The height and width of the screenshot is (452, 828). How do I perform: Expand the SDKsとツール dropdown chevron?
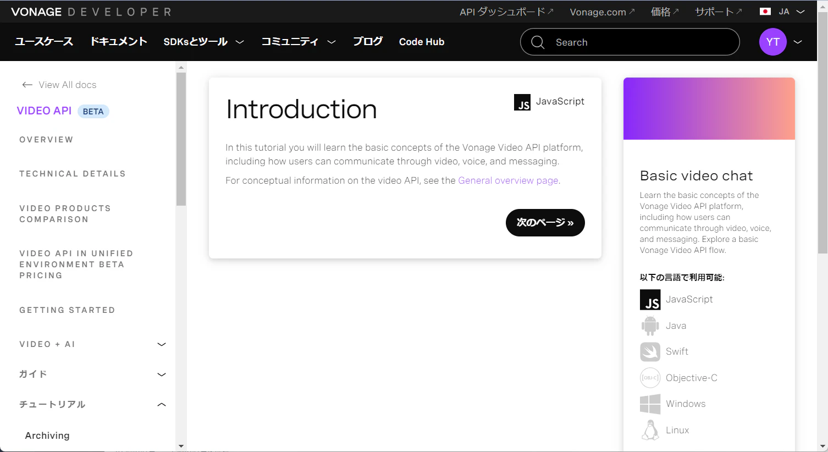(240, 42)
